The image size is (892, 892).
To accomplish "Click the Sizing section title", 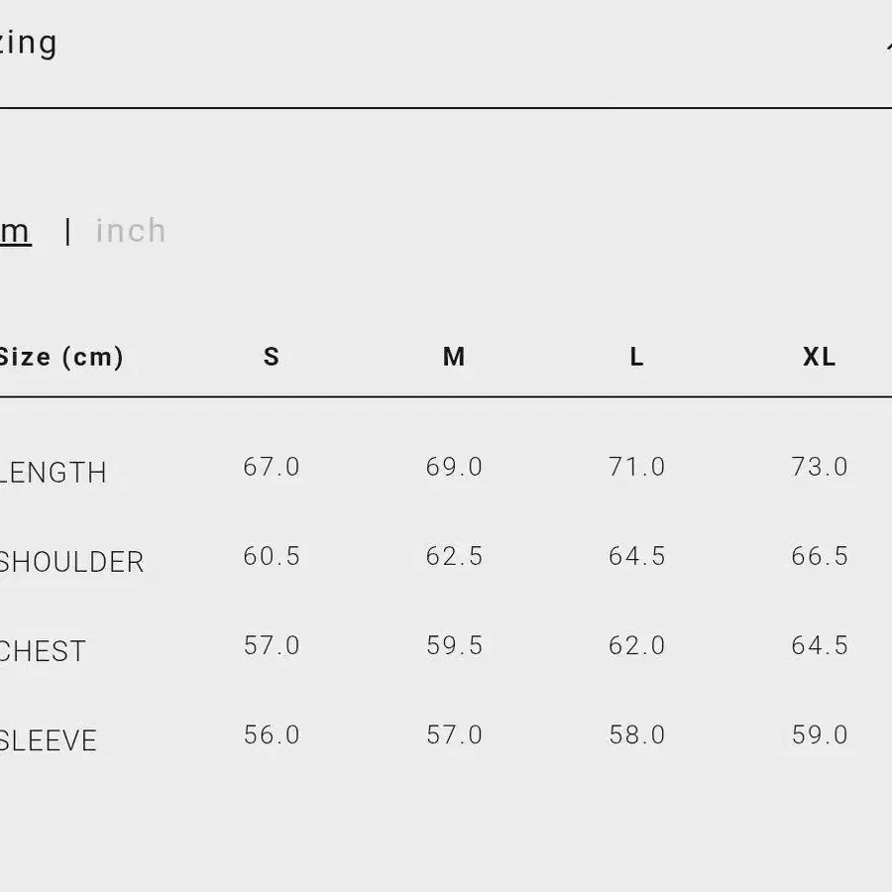I will click(x=28, y=44).
